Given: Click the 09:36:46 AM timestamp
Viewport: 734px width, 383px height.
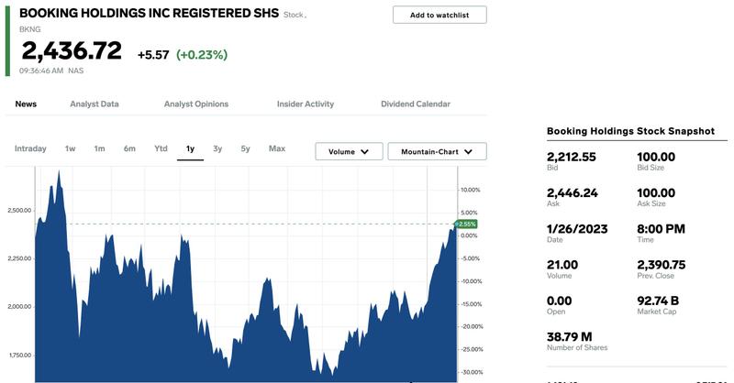Looking at the screenshot, I should (41, 71).
